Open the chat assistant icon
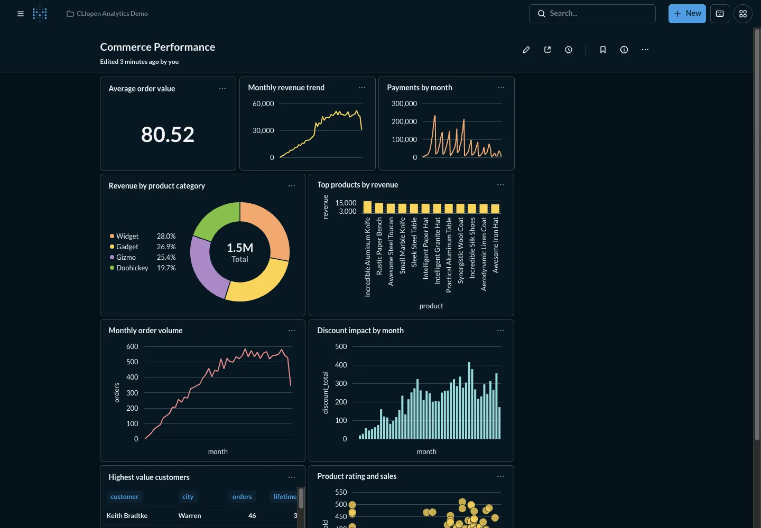This screenshot has height=528, width=761. (x=720, y=14)
